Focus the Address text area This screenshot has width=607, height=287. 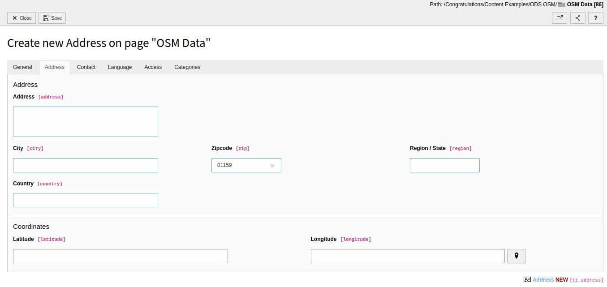[x=86, y=122]
